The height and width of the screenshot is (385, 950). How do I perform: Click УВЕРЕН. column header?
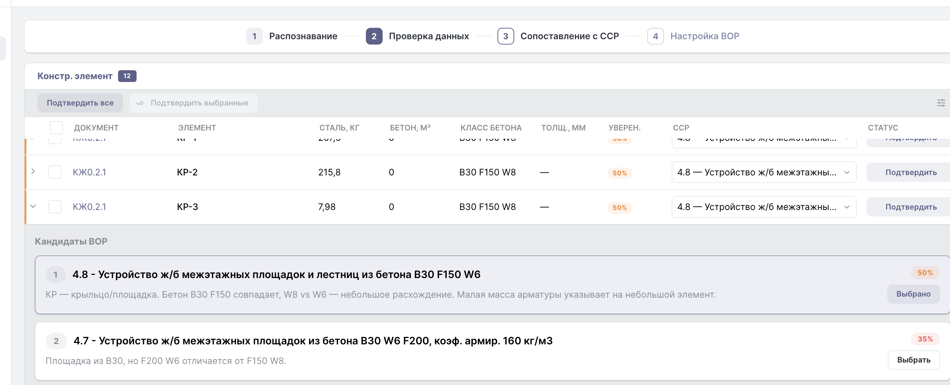[624, 128]
